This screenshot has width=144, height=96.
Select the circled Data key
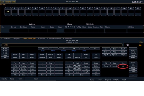click(123, 66)
